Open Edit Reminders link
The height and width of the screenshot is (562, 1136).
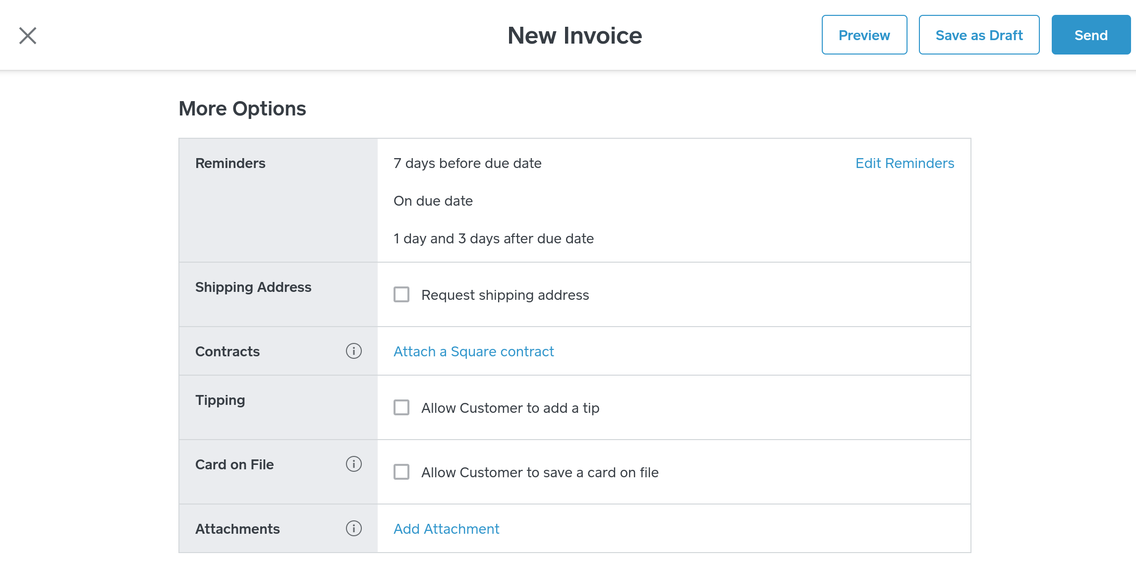click(905, 164)
